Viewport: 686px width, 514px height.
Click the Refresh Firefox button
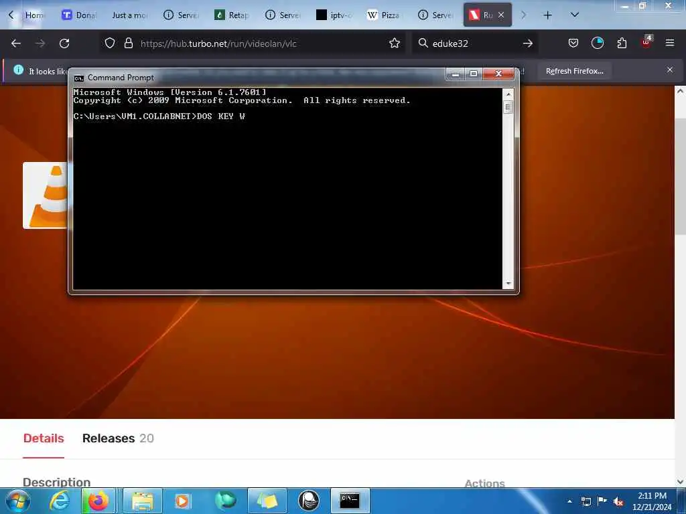click(x=574, y=71)
